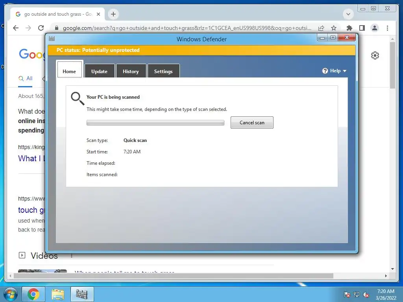The height and width of the screenshot is (302, 403).
Task: Open the Settings tab in Windows Defender
Action: coord(163,71)
